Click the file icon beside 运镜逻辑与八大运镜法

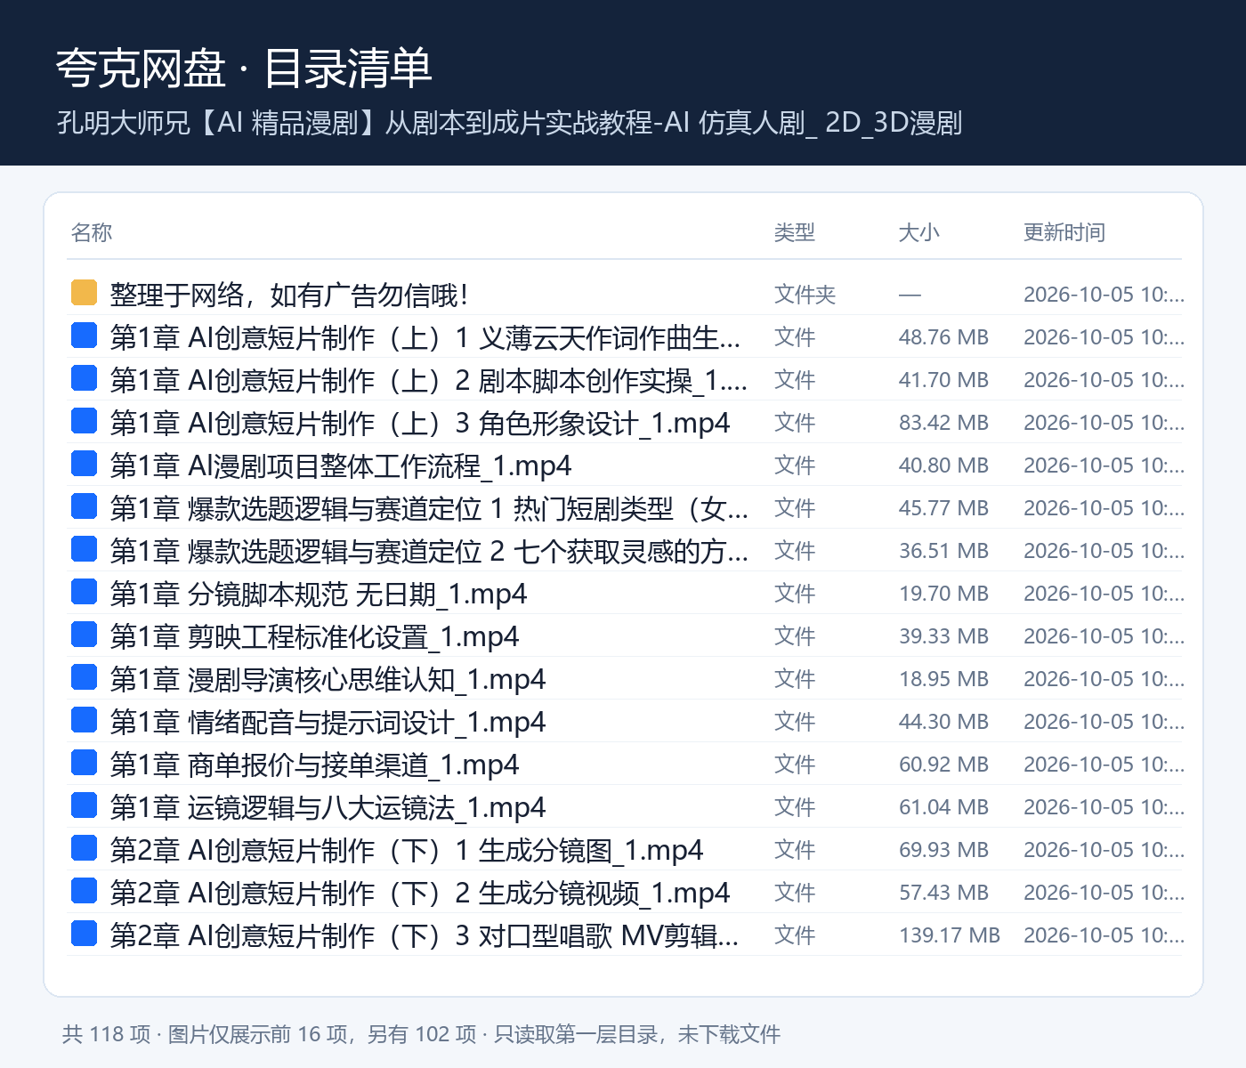click(x=84, y=805)
